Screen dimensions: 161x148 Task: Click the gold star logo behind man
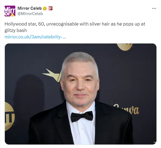tap(52, 75)
